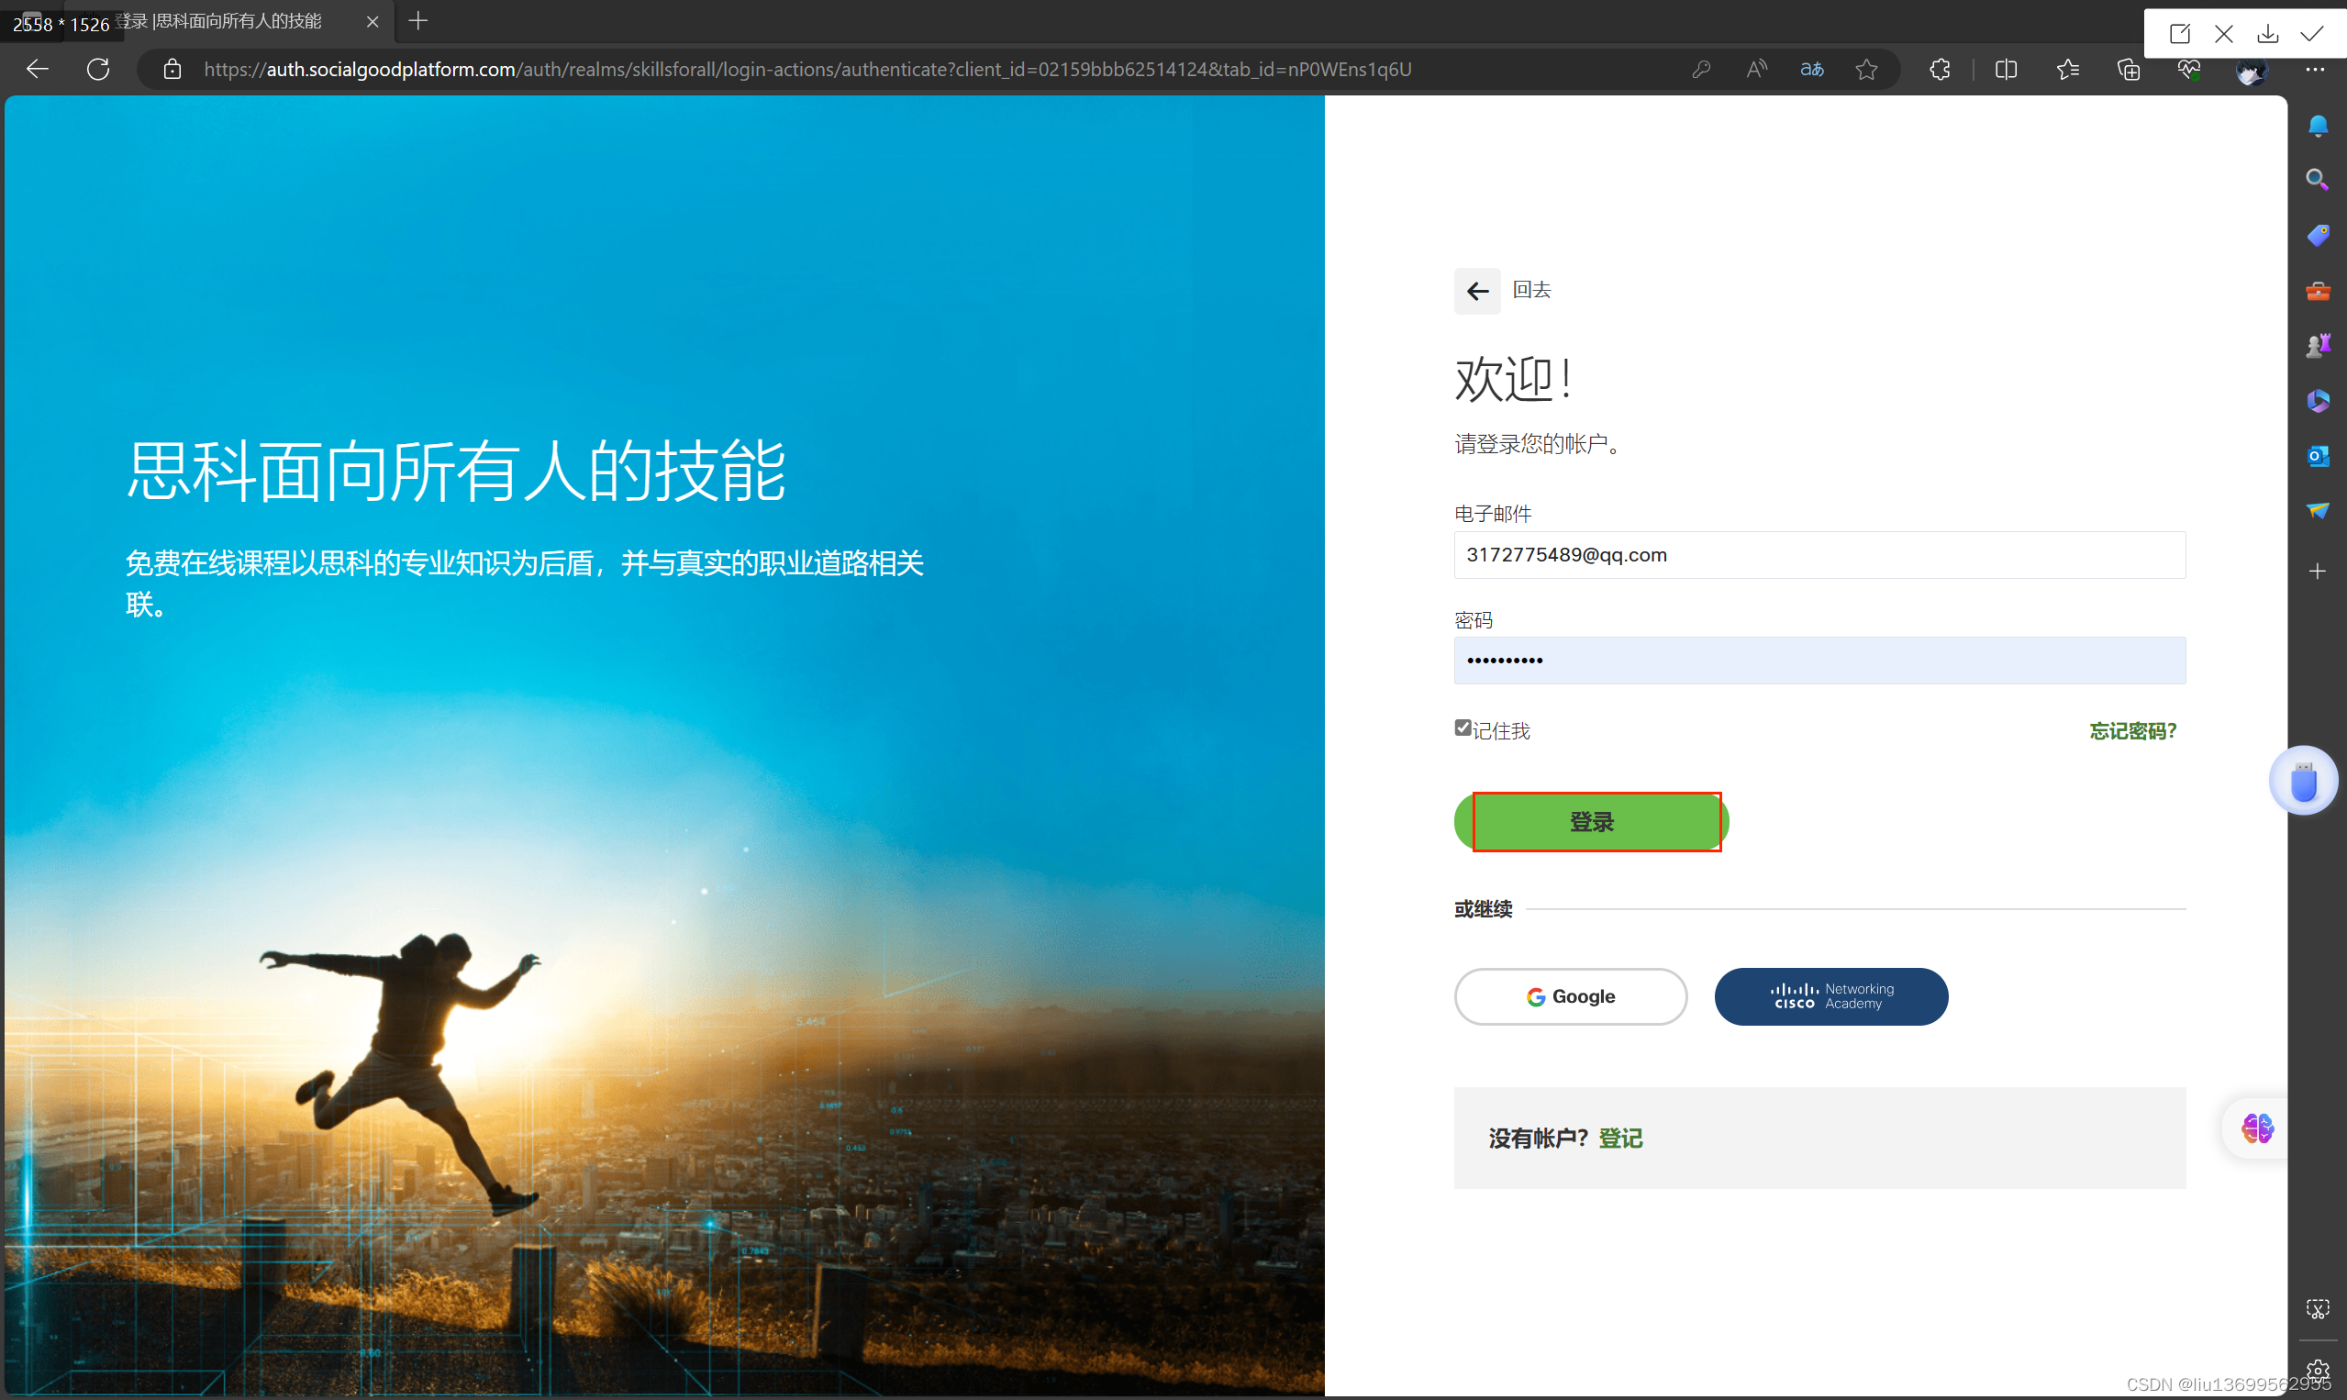Open the Outlook sidebar icon

[x=2317, y=457]
